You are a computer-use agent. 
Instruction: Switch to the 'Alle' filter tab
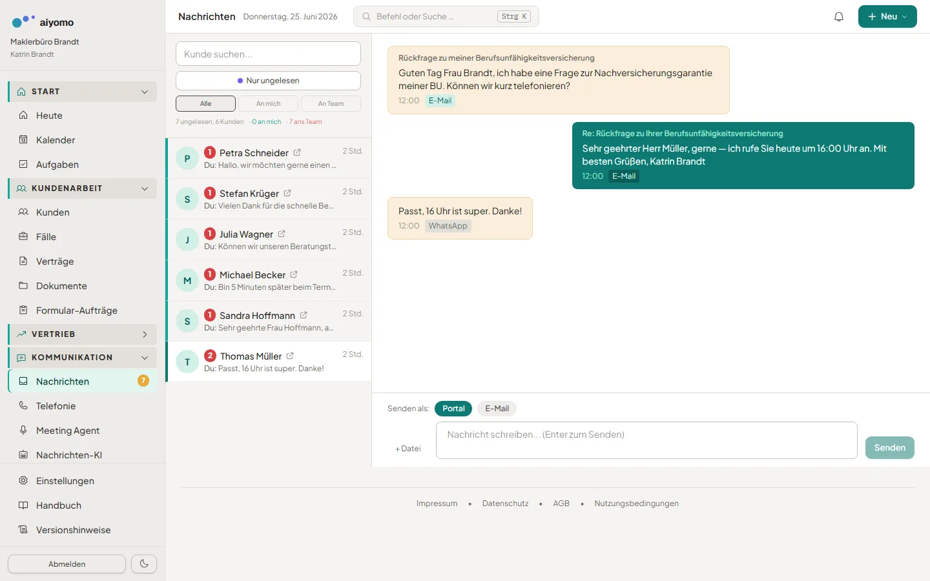[205, 103]
